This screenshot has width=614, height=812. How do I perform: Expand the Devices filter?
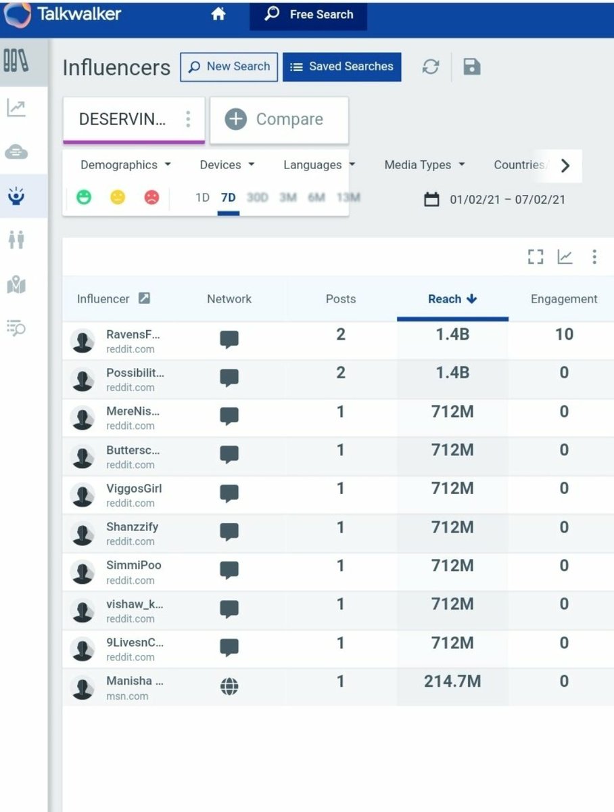(227, 165)
